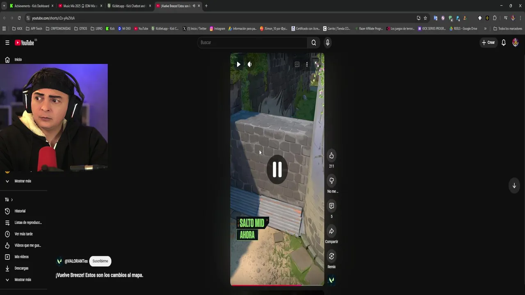Reload the page in the browser
Image resolution: width=525 pixels, height=295 pixels.
point(19,18)
